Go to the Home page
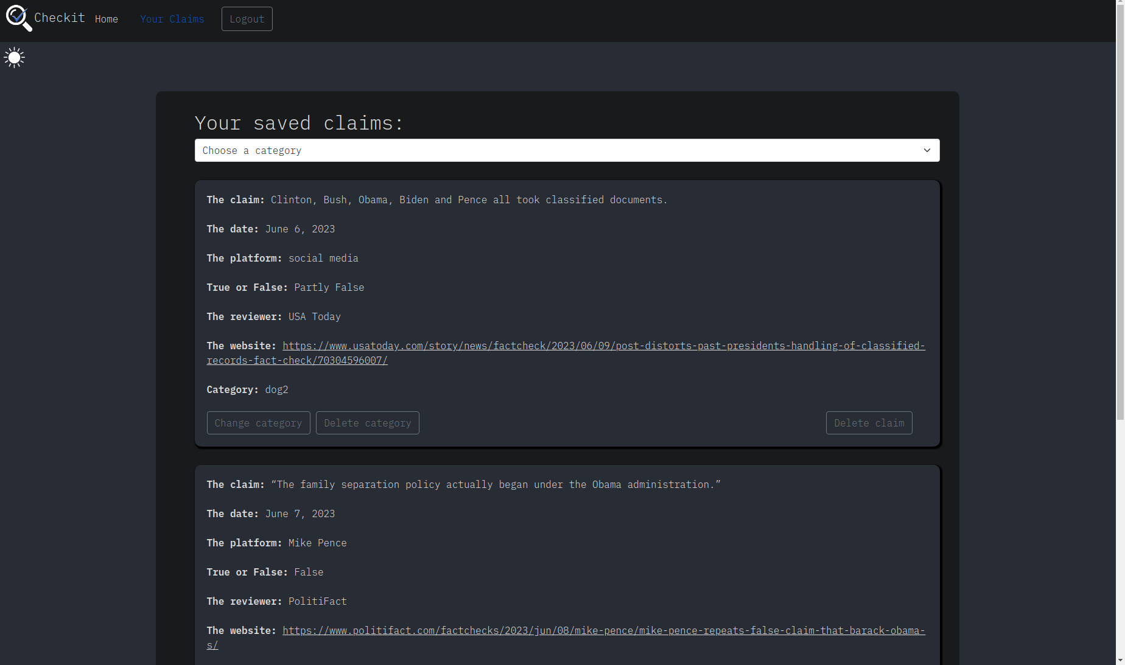Viewport: 1125px width, 665px height. [107, 19]
